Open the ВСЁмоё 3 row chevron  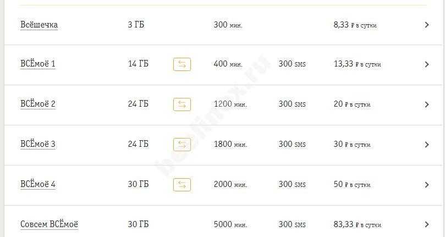click(x=427, y=145)
